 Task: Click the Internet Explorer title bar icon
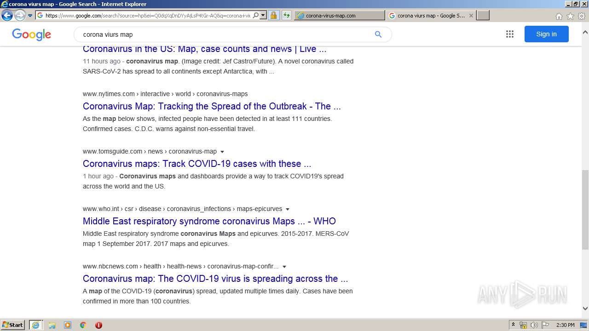(4, 4)
